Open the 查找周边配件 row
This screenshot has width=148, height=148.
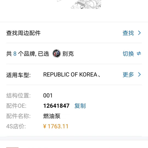(74, 33)
